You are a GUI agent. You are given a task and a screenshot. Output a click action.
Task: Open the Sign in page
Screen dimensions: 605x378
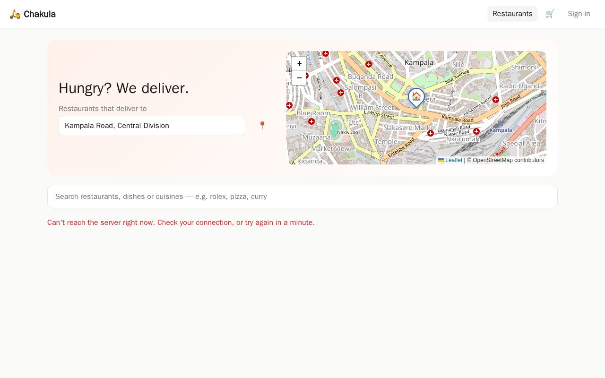tap(579, 14)
